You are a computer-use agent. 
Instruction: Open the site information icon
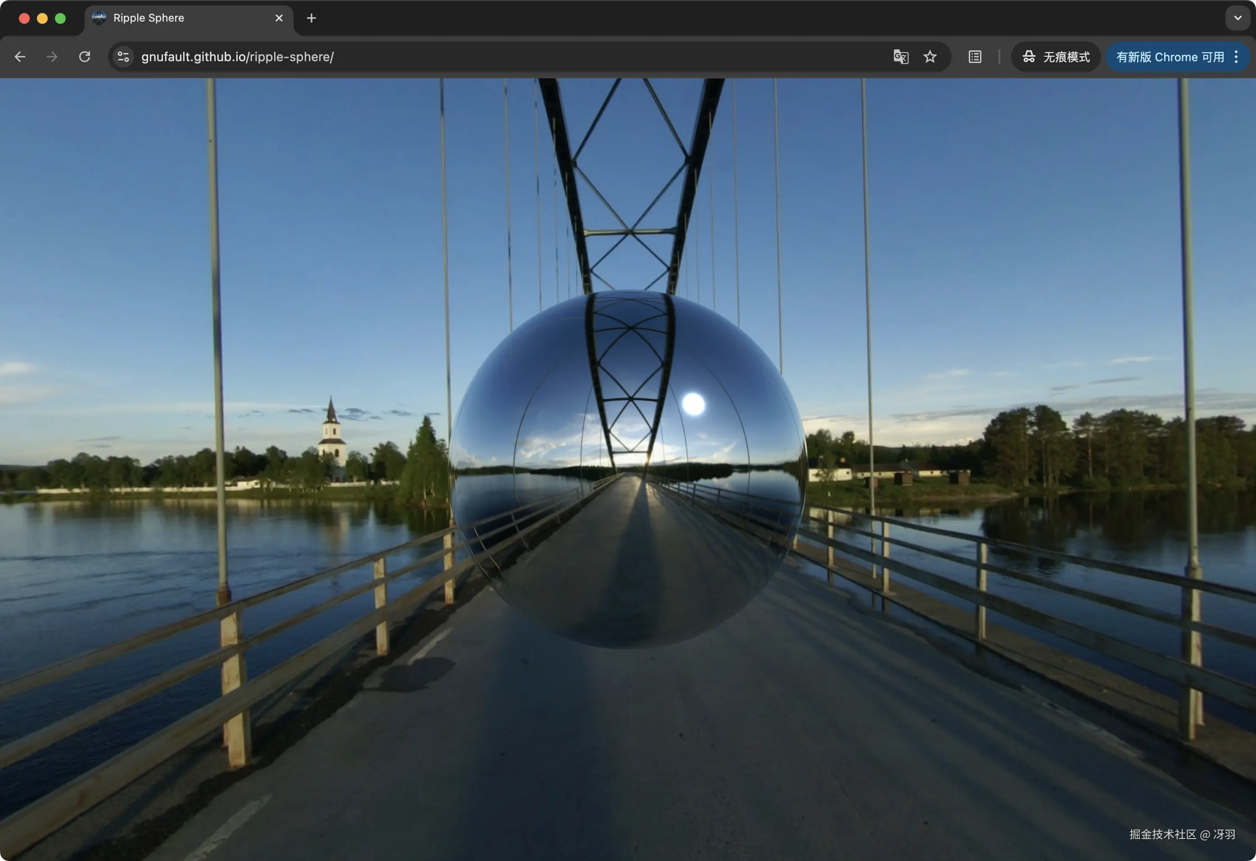pos(123,57)
